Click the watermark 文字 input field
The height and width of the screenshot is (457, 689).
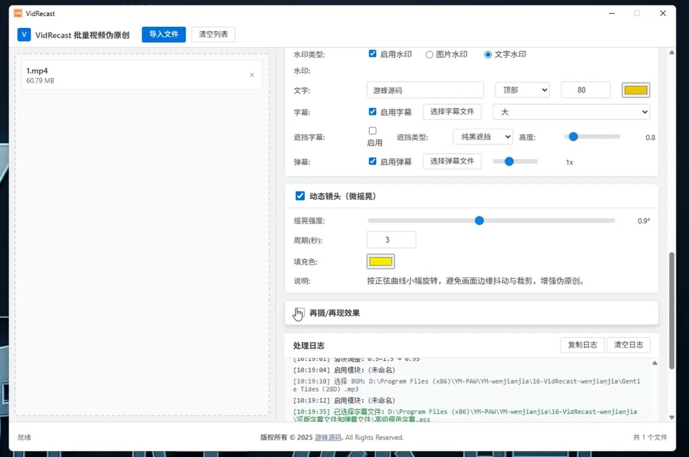tap(425, 90)
